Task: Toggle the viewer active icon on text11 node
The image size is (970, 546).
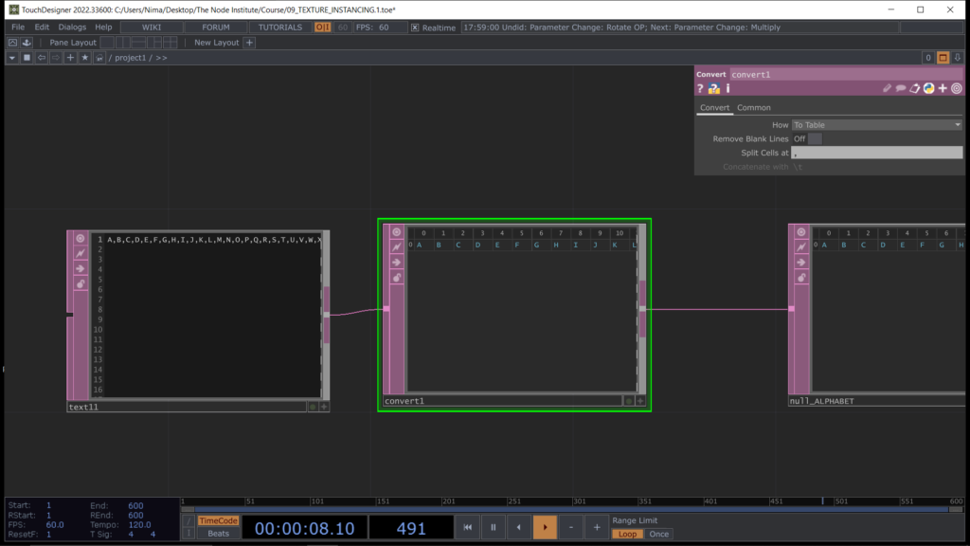Action: pyautogui.click(x=81, y=238)
